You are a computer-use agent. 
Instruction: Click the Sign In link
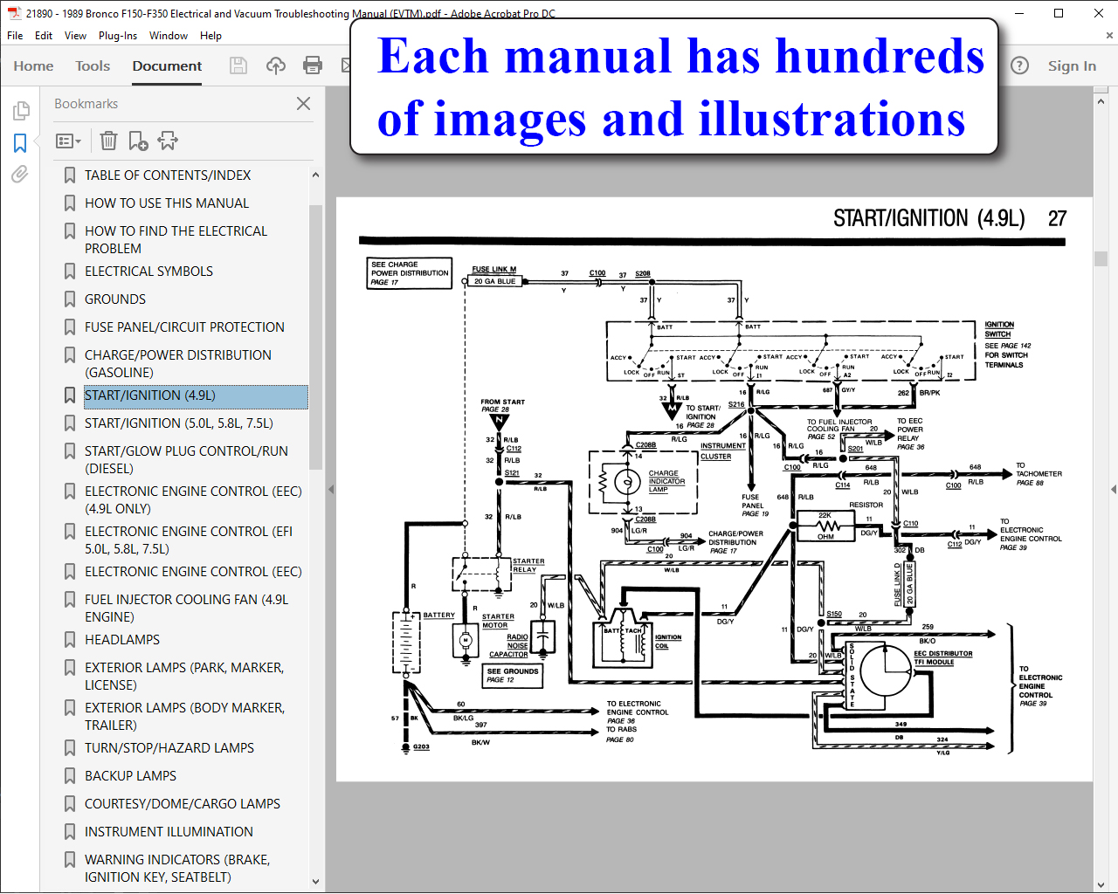point(1072,65)
